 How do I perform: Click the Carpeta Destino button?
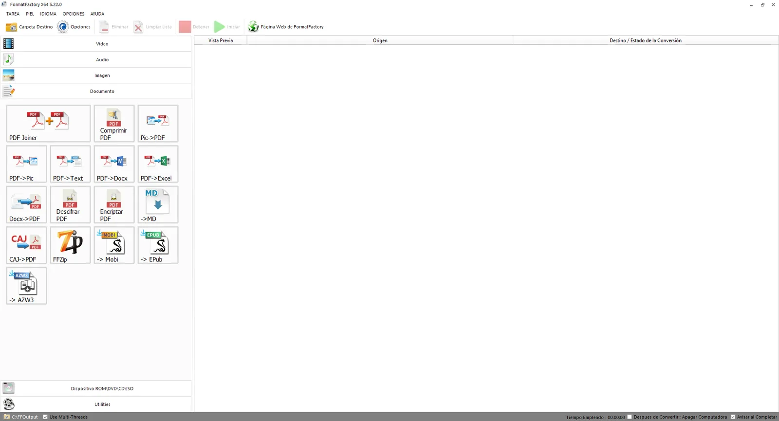(x=29, y=27)
